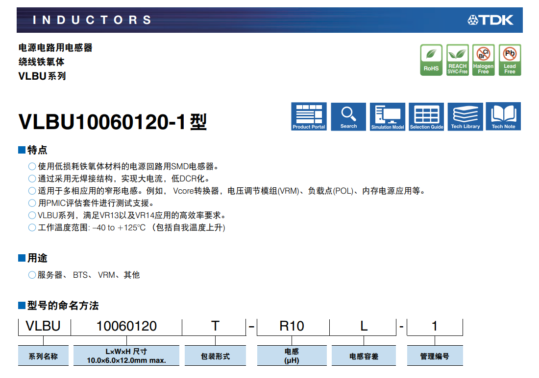The height and width of the screenshot is (378, 539).
Task: Click the 电感容差 label box
Action: point(364,356)
